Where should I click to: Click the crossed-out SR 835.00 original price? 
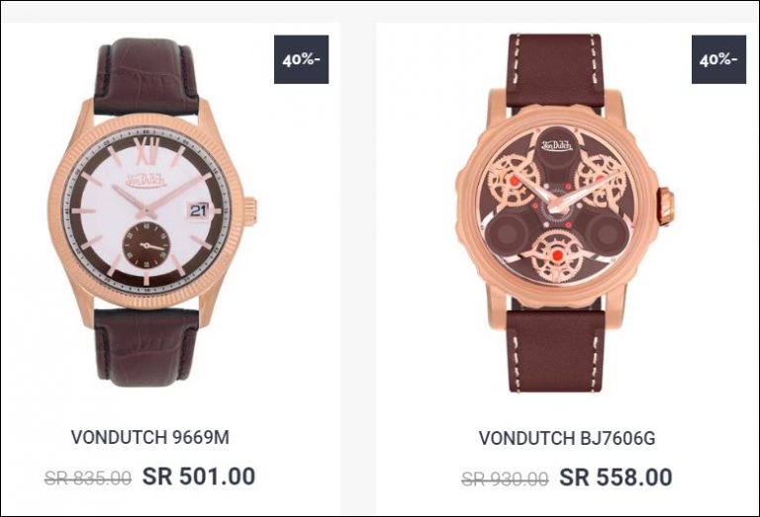tap(88, 478)
